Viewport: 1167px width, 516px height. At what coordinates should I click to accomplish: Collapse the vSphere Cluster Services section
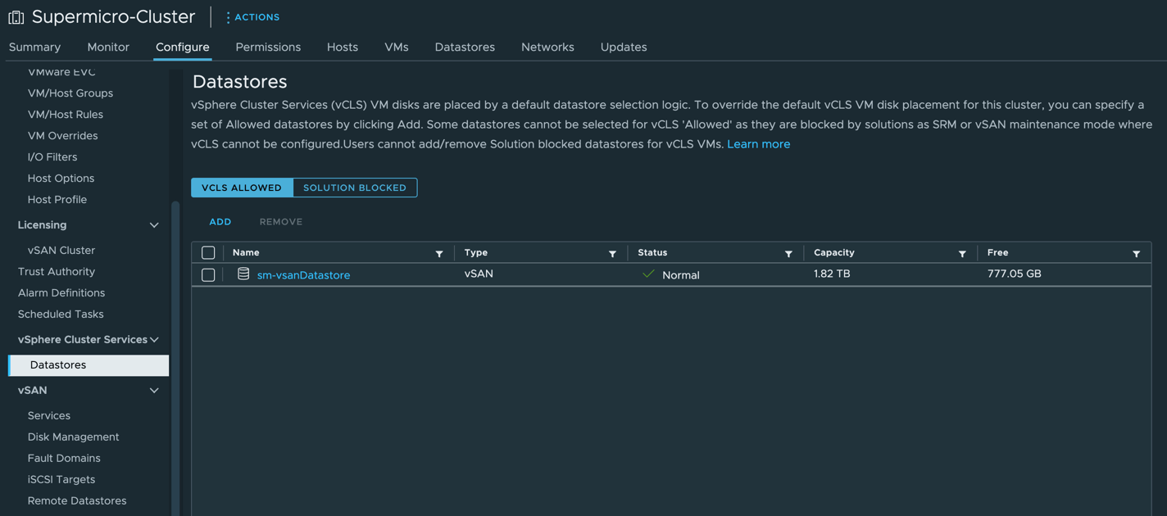click(154, 340)
